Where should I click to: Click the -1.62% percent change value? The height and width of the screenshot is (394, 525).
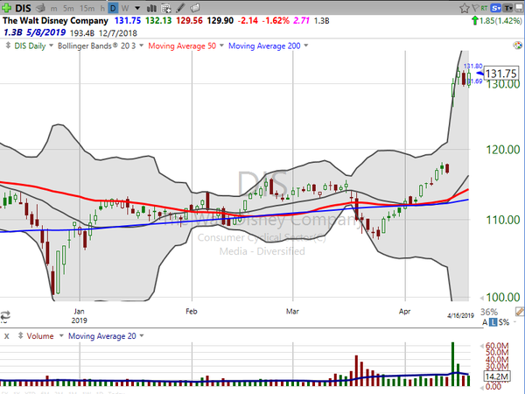tap(276, 21)
